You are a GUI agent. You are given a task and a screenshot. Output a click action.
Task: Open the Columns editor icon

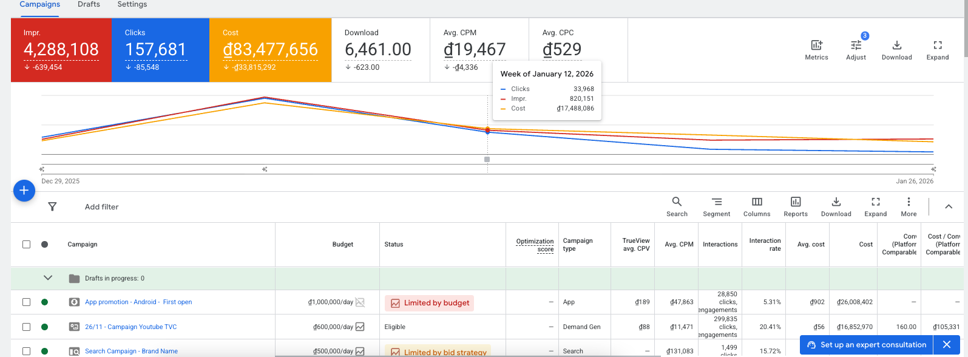coord(757,202)
